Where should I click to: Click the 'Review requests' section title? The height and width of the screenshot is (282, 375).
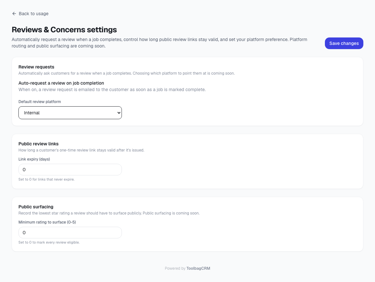coord(36,67)
